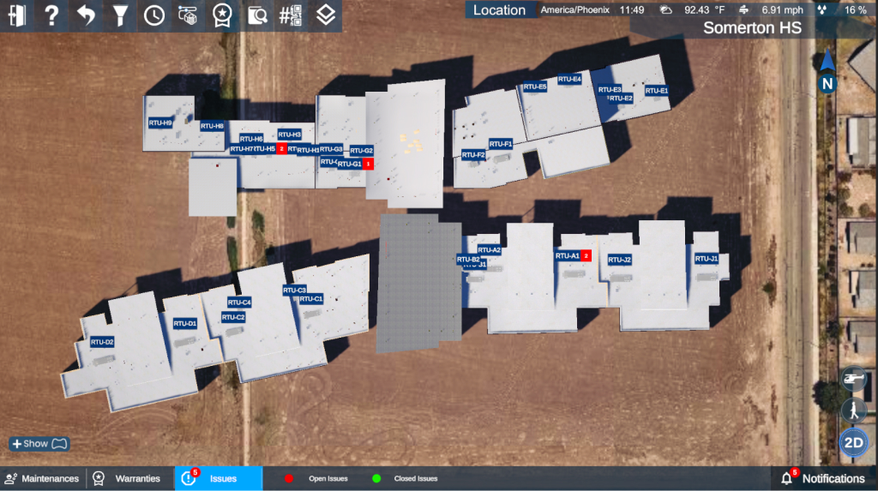The width and height of the screenshot is (878, 491).
Task: Click the award ribbon star icon
Action: click(222, 15)
